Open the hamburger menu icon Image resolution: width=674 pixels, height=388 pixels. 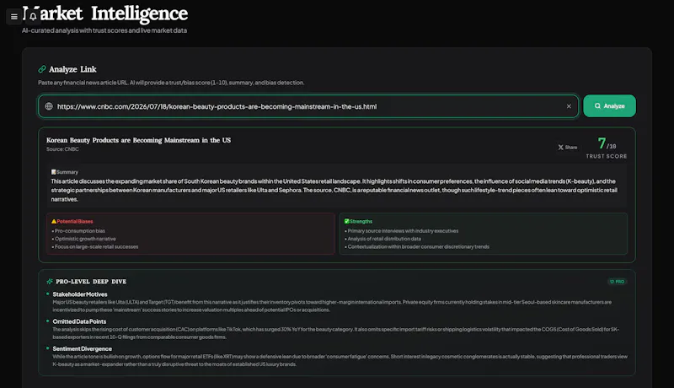(13, 17)
